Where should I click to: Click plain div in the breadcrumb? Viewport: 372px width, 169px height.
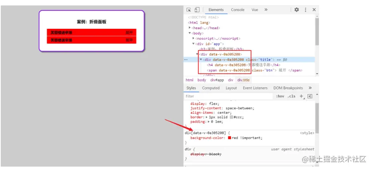click(230, 80)
